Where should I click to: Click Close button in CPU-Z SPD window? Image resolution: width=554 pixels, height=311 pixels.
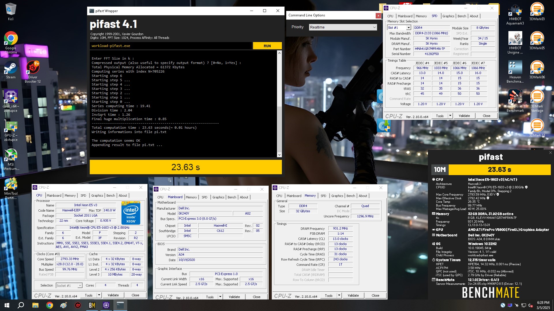486,116
